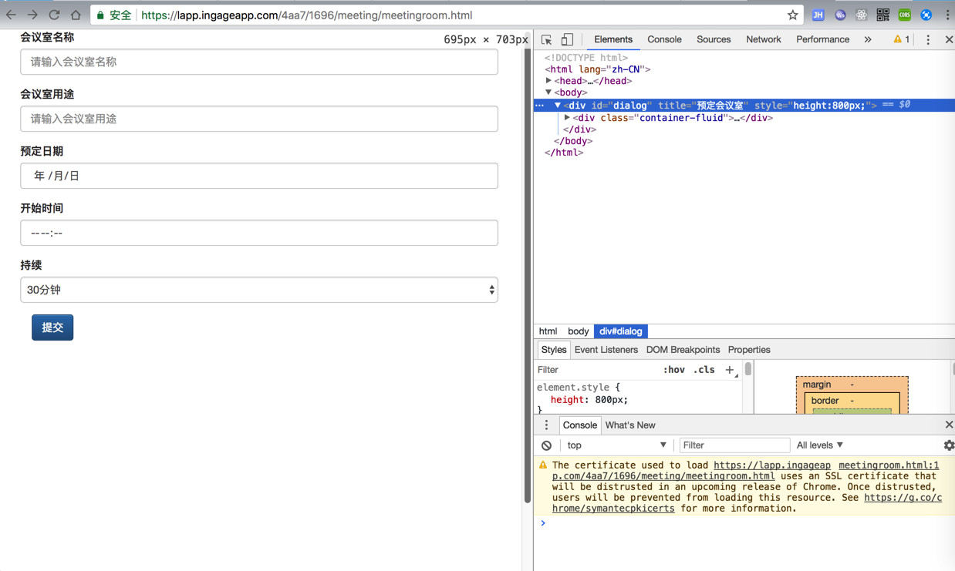Go back to previous page
Screen dimensions: 955x571
coord(11,15)
